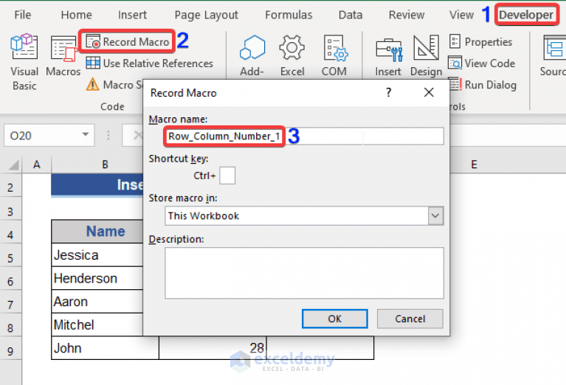Click the dialog Help question mark

pyautogui.click(x=388, y=93)
